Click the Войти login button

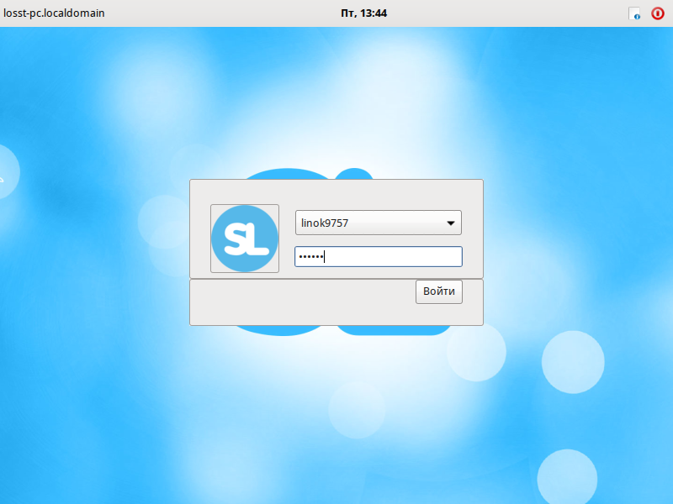[438, 291]
